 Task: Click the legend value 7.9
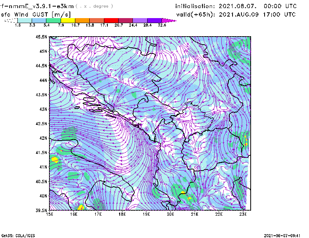tap(61, 25)
